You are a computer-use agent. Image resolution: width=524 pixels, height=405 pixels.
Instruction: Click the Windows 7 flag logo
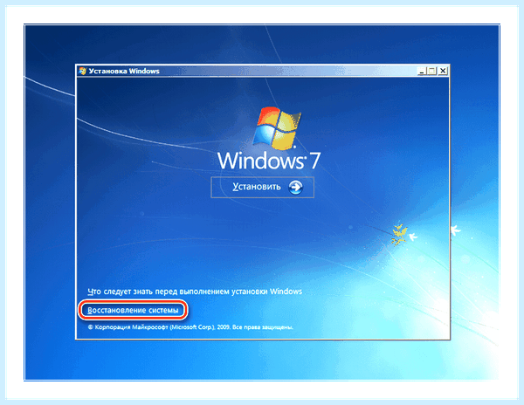coord(277,128)
